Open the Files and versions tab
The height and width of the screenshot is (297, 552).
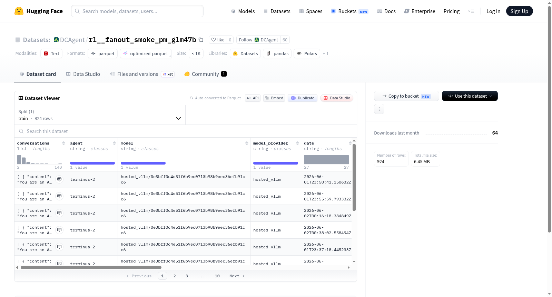pos(142,74)
